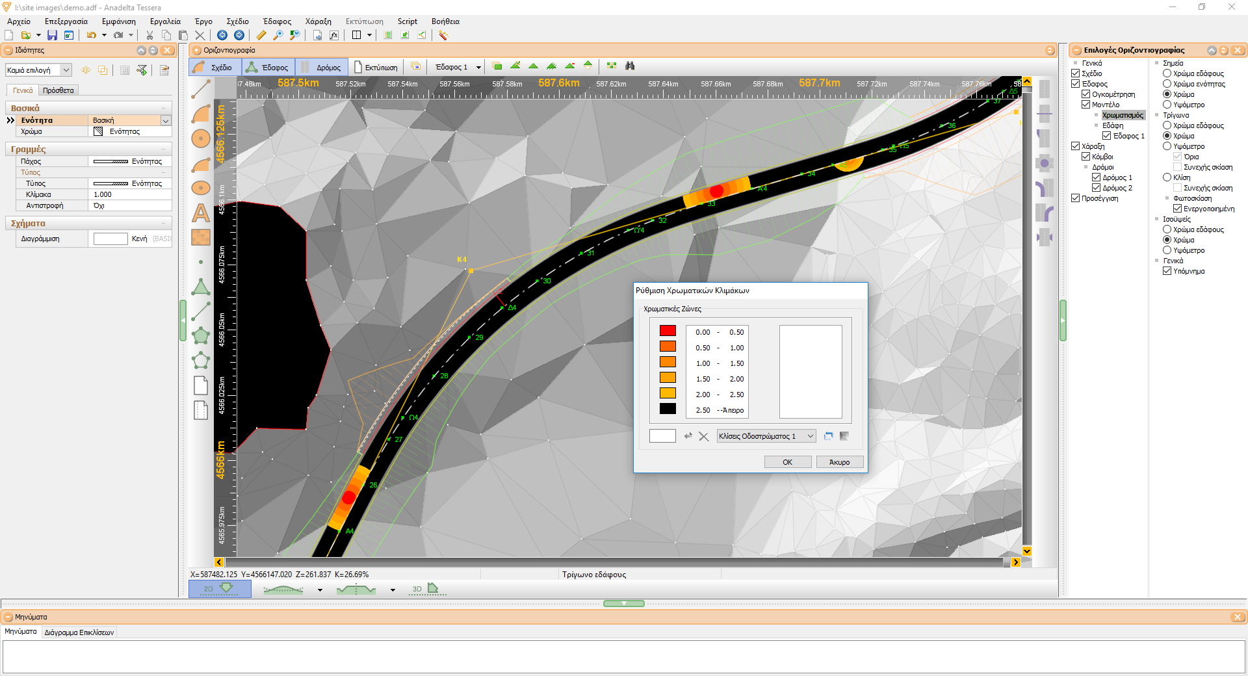
Task: Click the magic wand toolbar icon
Action: coord(443,35)
